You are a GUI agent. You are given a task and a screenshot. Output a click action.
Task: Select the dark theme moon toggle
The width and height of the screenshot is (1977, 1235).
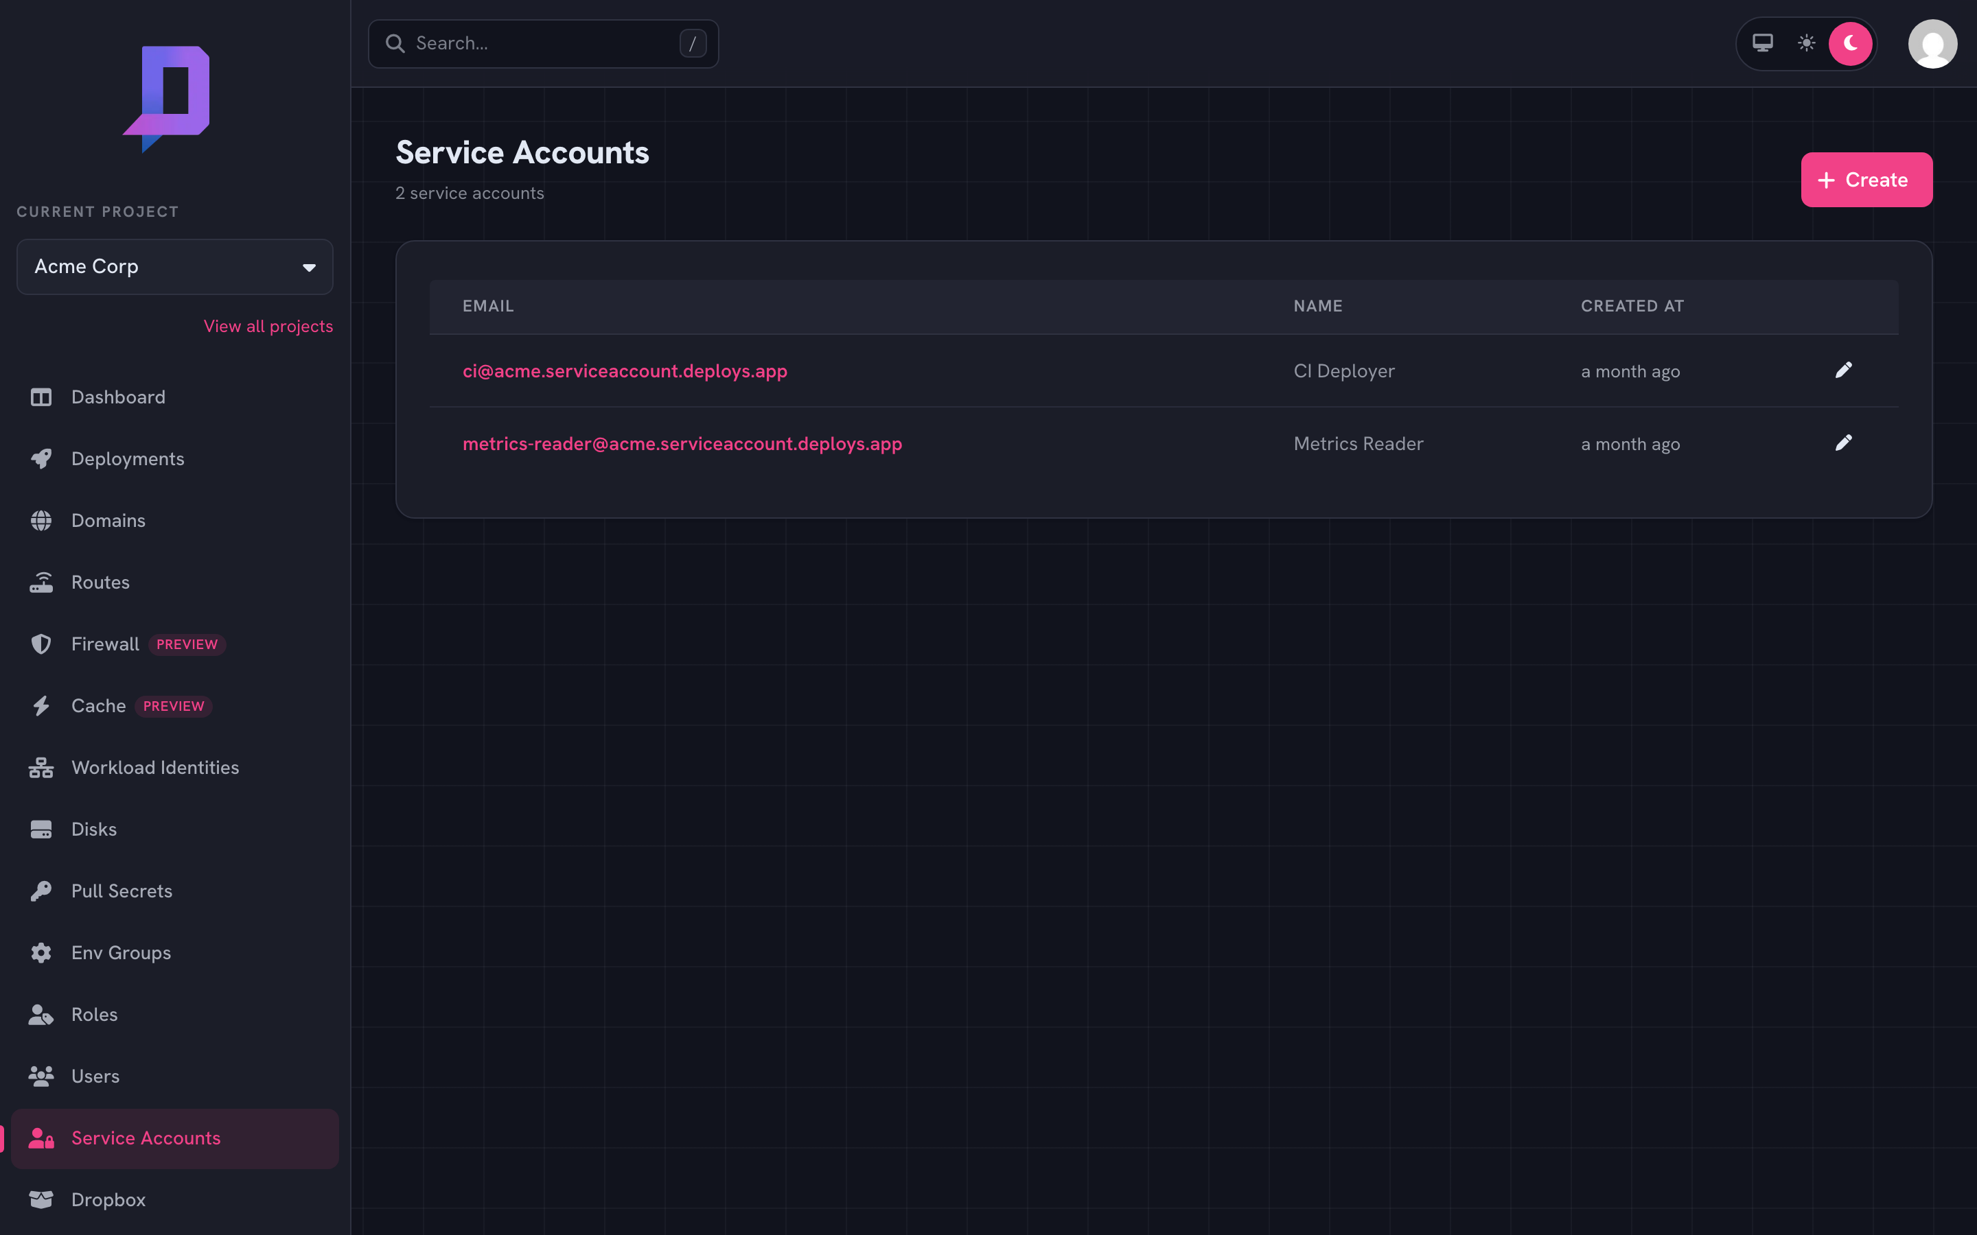(x=1851, y=43)
